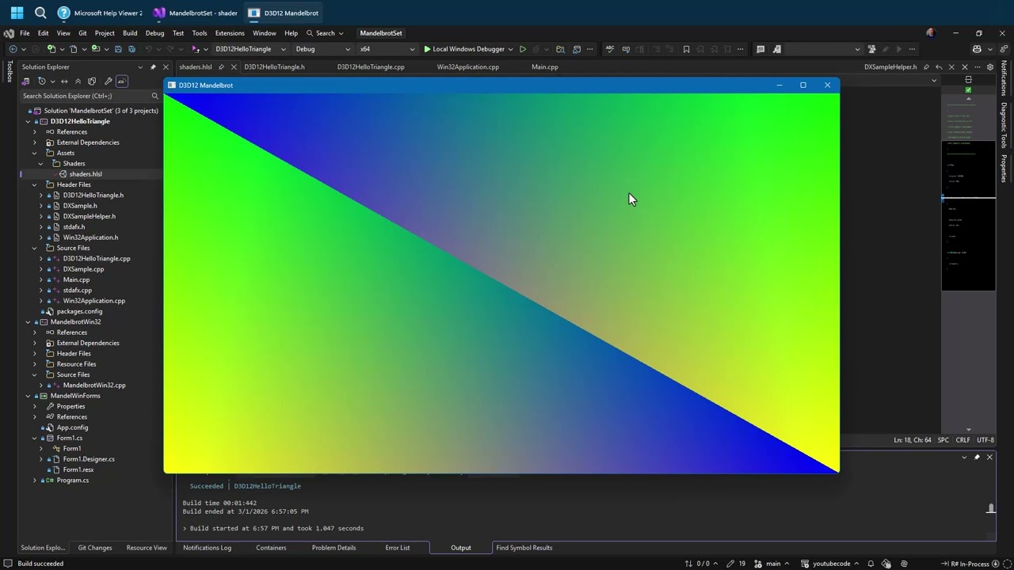Toggle pin on the DXSampleHelper.h tab
1014x570 pixels.
[x=926, y=67]
